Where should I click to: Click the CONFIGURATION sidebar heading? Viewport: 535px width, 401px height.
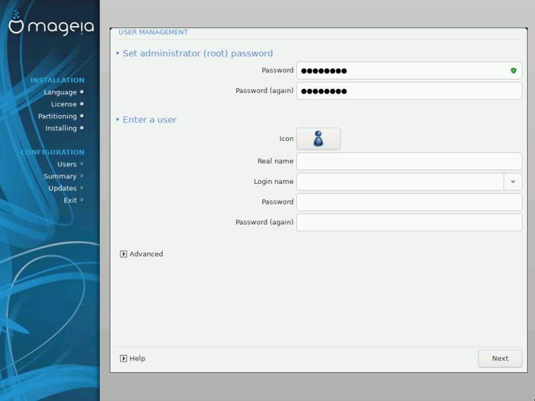(52, 152)
